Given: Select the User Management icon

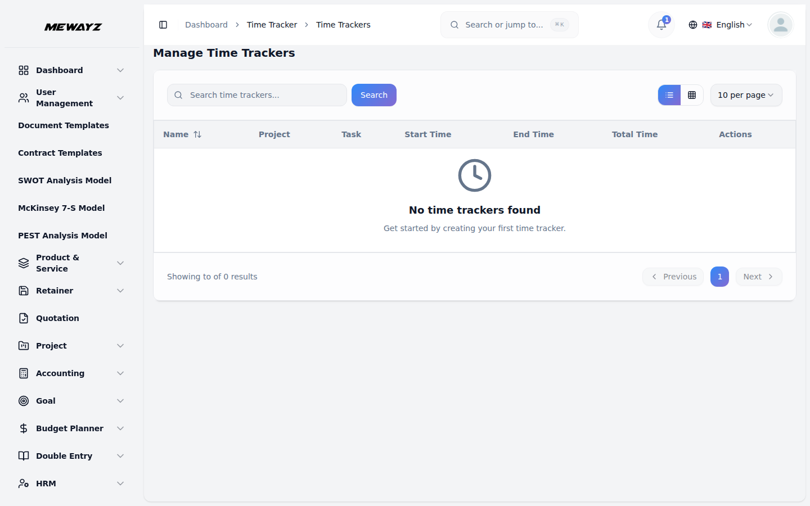Looking at the screenshot, I should click(x=23, y=97).
